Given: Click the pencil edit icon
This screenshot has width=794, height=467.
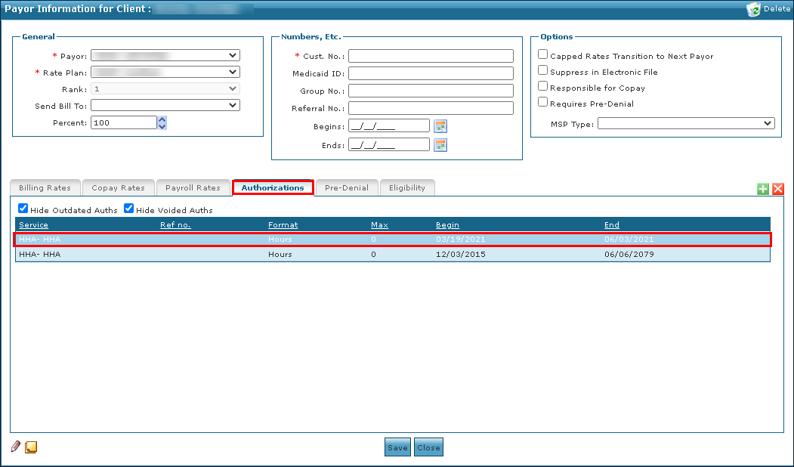Looking at the screenshot, I should (16, 447).
